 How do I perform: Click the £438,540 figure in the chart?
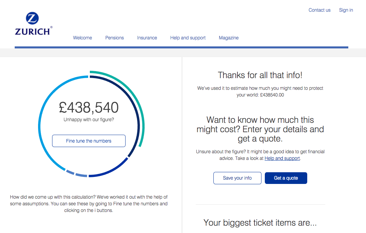click(x=89, y=107)
